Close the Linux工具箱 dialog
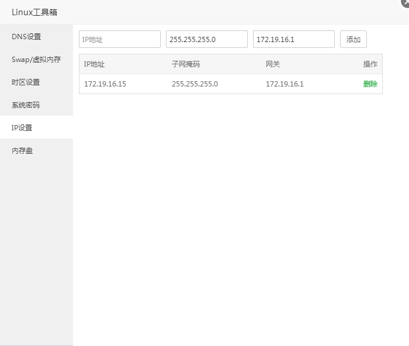The height and width of the screenshot is (346, 409). 405,2
